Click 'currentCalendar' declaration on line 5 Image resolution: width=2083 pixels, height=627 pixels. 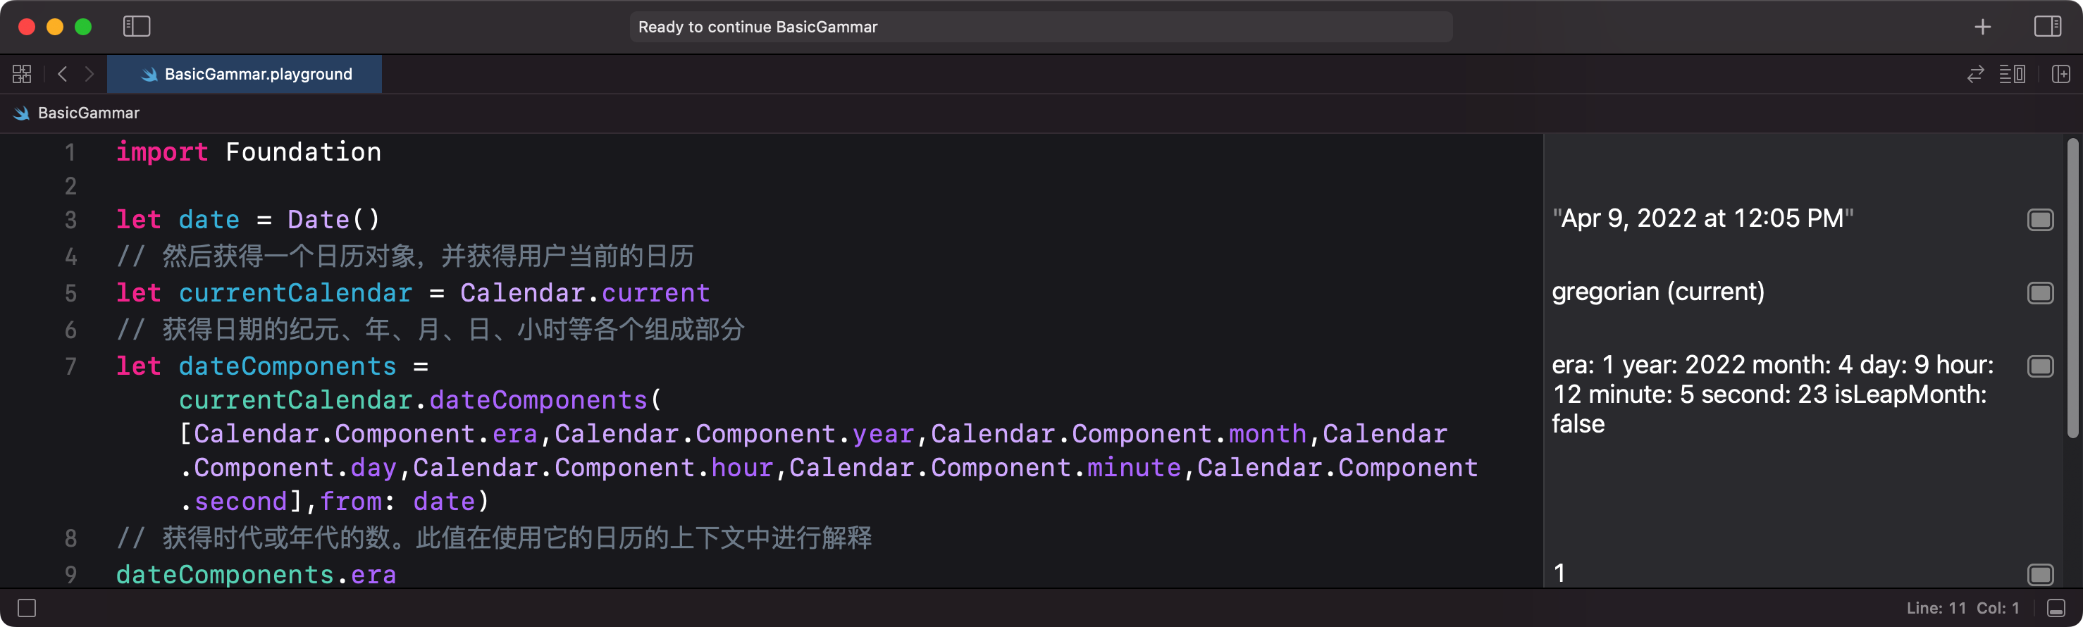pyautogui.click(x=295, y=292)
